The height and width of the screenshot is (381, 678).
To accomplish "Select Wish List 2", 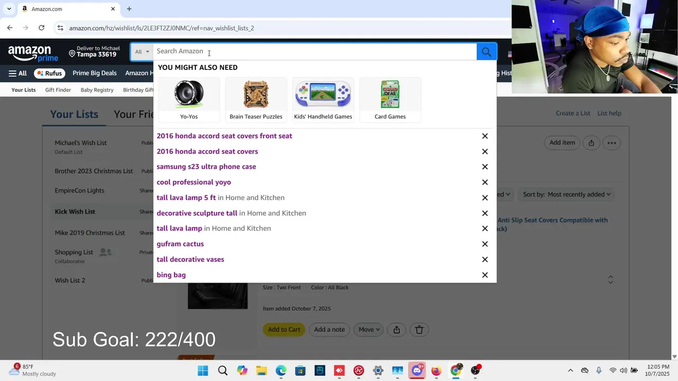I will coord(70,280).
